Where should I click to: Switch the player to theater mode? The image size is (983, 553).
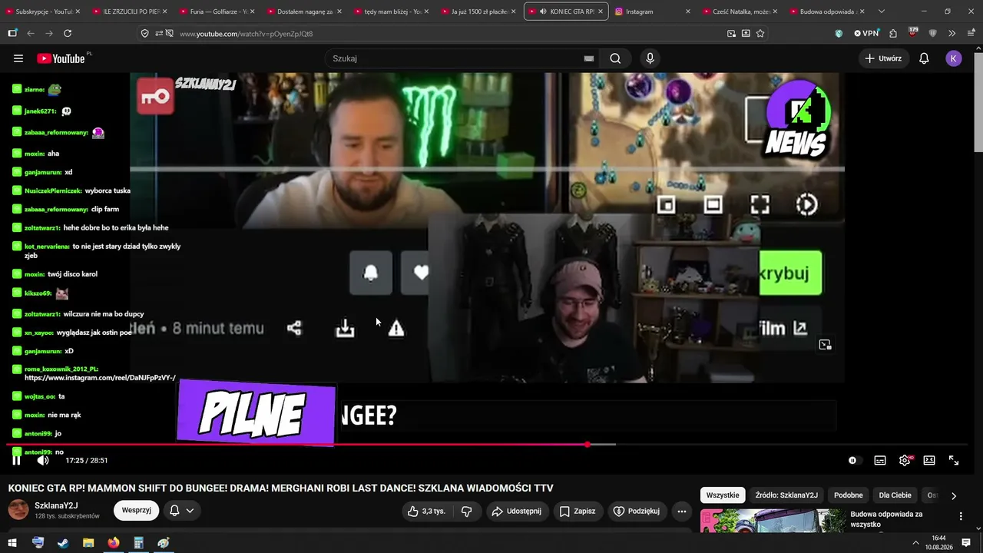click(929, 460)
